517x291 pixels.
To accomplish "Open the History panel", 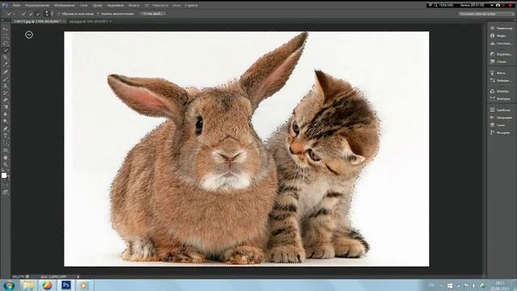I will pyautogui.click(x=501, y=133).
